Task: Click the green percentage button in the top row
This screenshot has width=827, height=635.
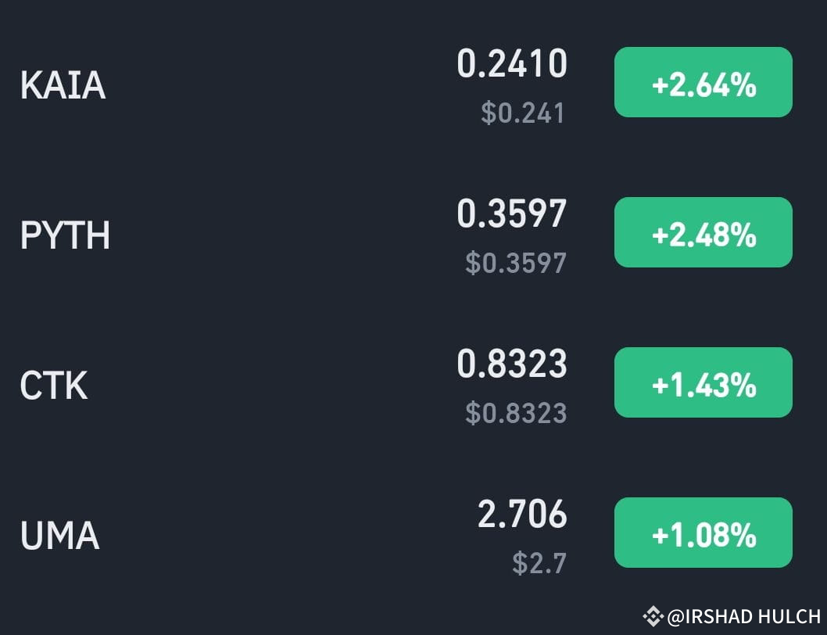Action: click(703, 82)
